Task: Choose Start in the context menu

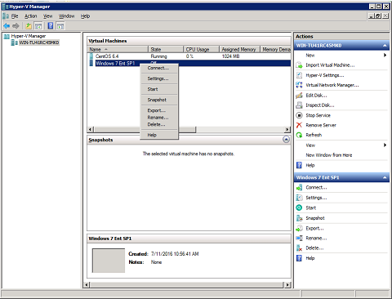Action: click(x=159, y=89)
